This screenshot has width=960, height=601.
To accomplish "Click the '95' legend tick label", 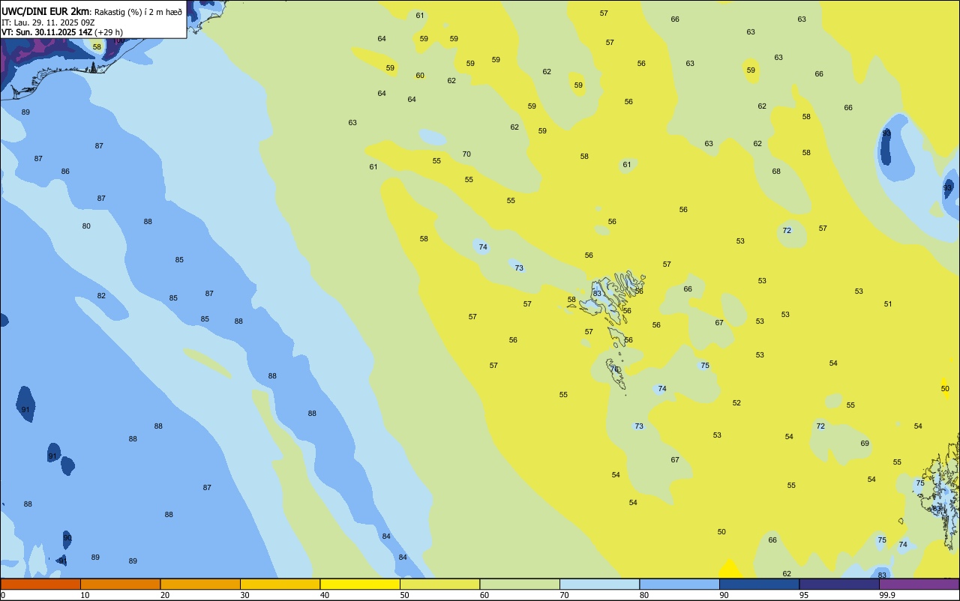I will pos(804,595).
